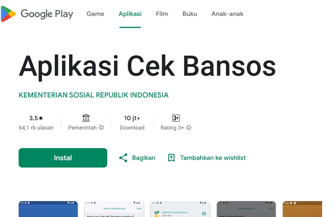Switch to the Film tab

[x=162, y=14]
